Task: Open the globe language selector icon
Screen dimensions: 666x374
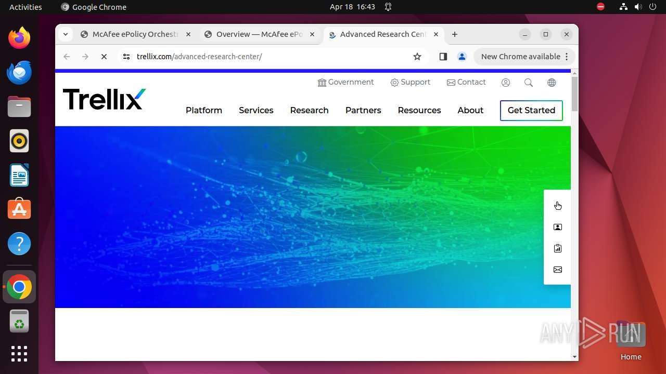Action: (x=552, y=83)
